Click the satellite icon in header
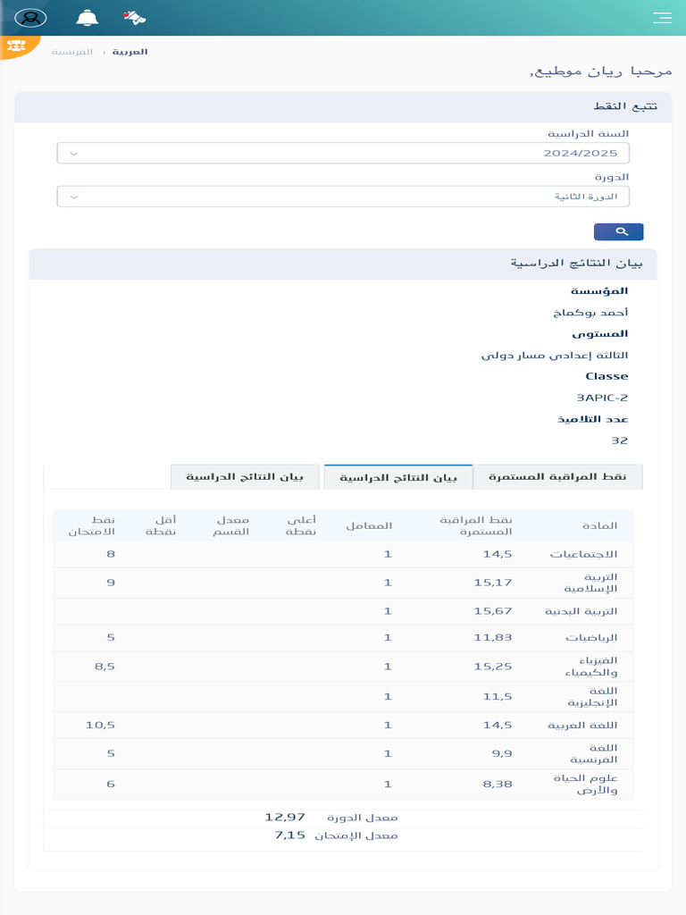This screenshot has width=686, height=915. [x=135, y=18]
